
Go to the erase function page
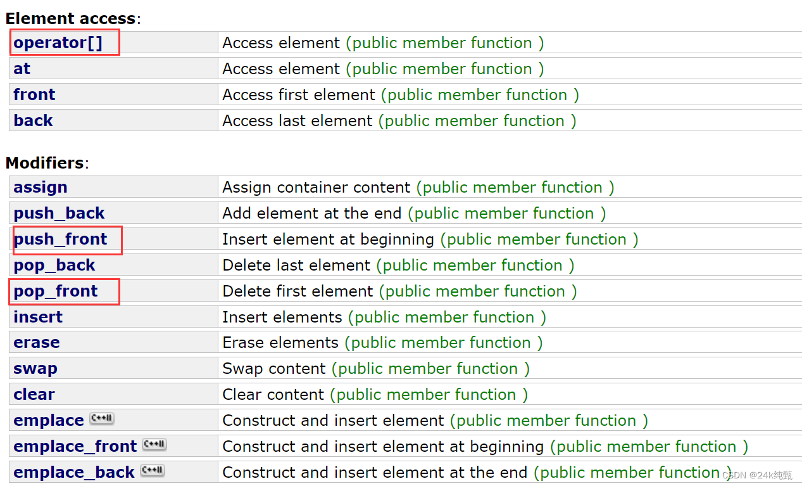pos(37,343)
